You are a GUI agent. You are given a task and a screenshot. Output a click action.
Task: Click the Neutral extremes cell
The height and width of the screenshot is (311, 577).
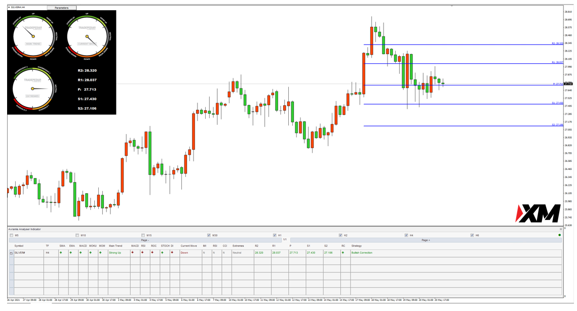242,253
